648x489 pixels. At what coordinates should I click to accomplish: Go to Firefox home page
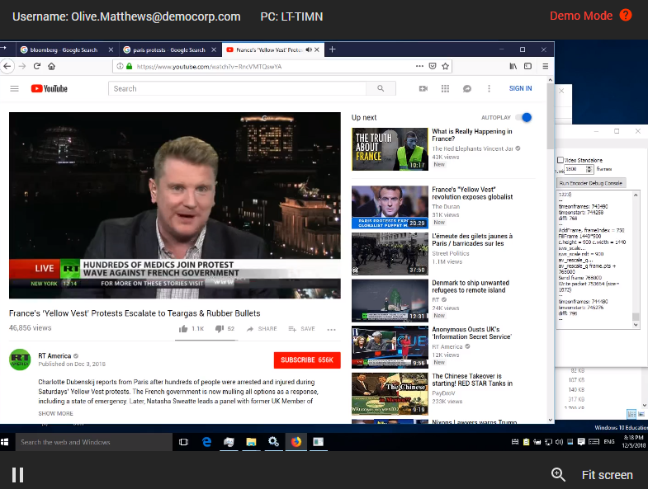click(51, 66)
